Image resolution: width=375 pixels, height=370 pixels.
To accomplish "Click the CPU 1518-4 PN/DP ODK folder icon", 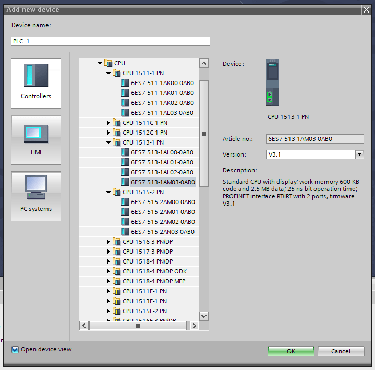I will point(117,271).
